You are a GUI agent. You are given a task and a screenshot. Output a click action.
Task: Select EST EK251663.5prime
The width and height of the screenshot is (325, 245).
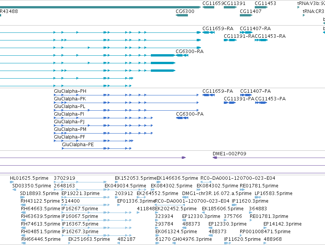point(89,239)
